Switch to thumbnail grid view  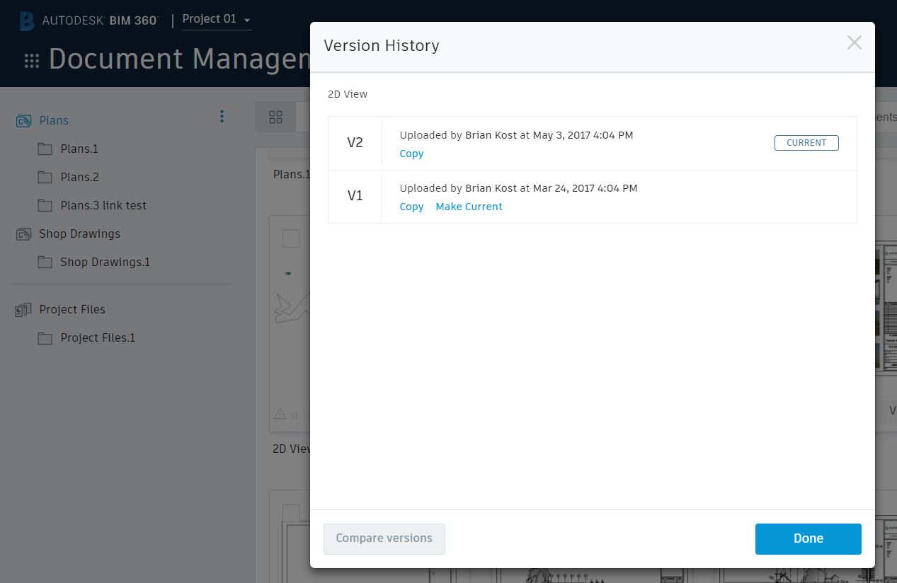coord(275,117)
